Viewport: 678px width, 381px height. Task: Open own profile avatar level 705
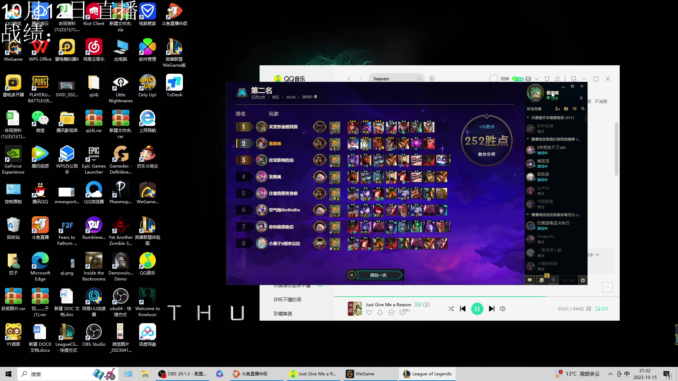pyautogui.click(x=535, y=92)
